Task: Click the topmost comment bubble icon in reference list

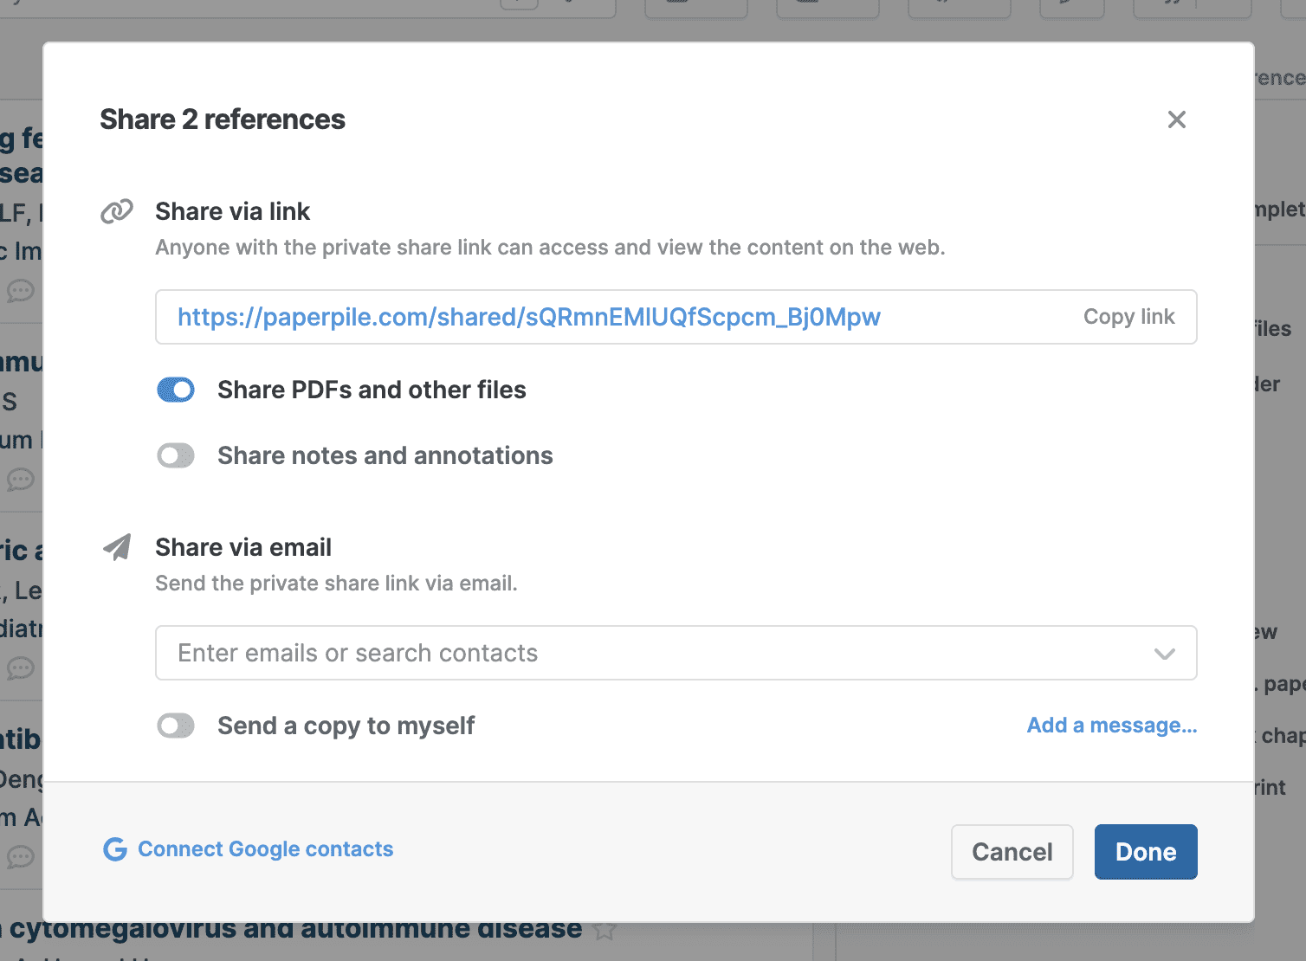Action: click(x=21, y=291)
